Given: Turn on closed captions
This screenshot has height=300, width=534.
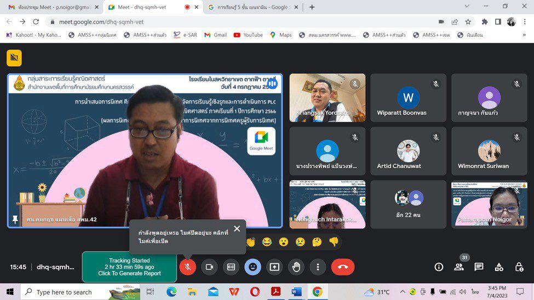Looking at the screenshot, I should [231, 267].
